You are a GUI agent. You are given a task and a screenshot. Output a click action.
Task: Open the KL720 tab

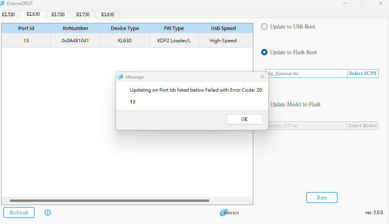click(x=58, y=14)
